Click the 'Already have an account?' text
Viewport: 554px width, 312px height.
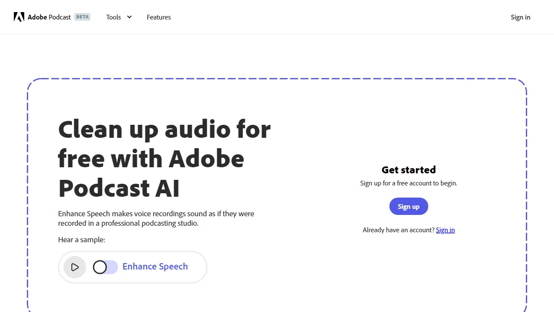coord(399,230)
